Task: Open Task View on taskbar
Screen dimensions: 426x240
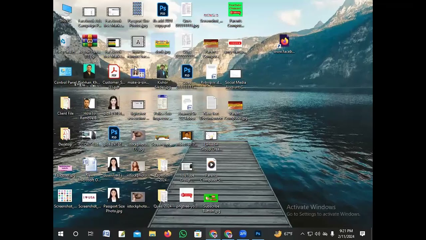Action: pyautogui.click(x=91, y=234)
